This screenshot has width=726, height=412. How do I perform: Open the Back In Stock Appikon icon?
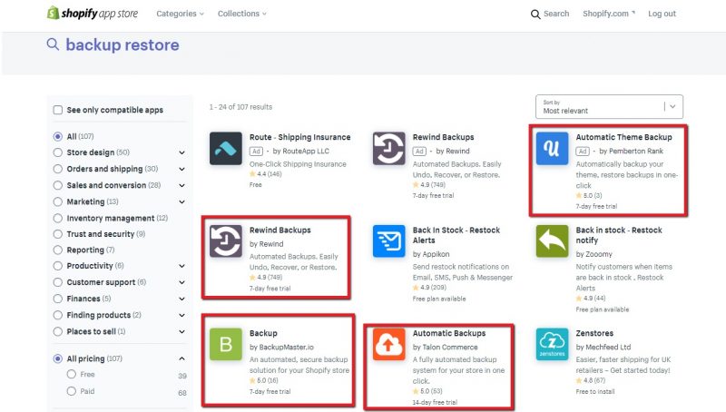(389, 241)
